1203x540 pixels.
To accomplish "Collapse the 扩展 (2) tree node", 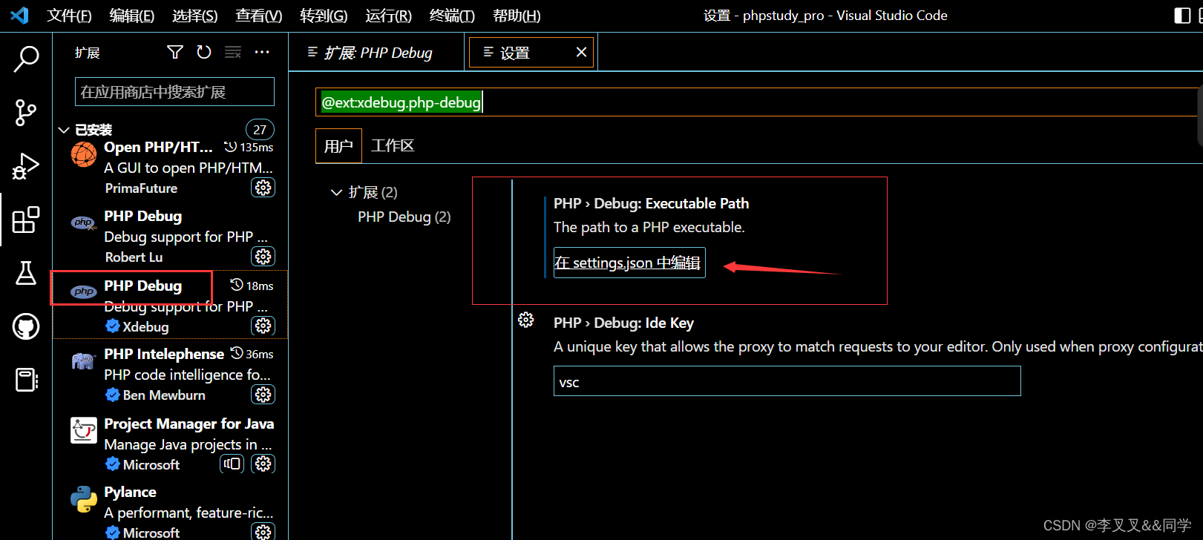I will coord(336,192).
